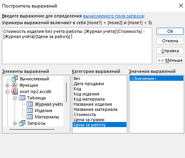Close the Построитель выражений dialog

coord(181,6)
